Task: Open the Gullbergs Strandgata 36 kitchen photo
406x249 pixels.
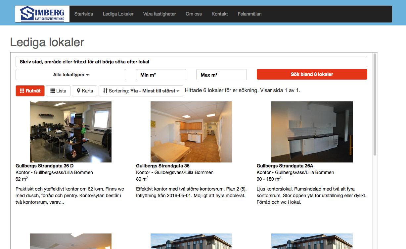Action: tap(191, 132)
